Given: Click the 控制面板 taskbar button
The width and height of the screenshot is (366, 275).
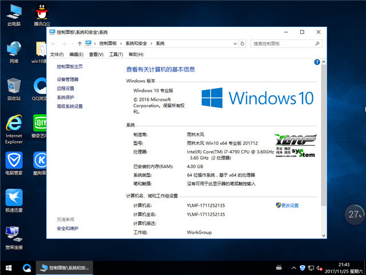Looking at the screenshot, I should (65, 268).
